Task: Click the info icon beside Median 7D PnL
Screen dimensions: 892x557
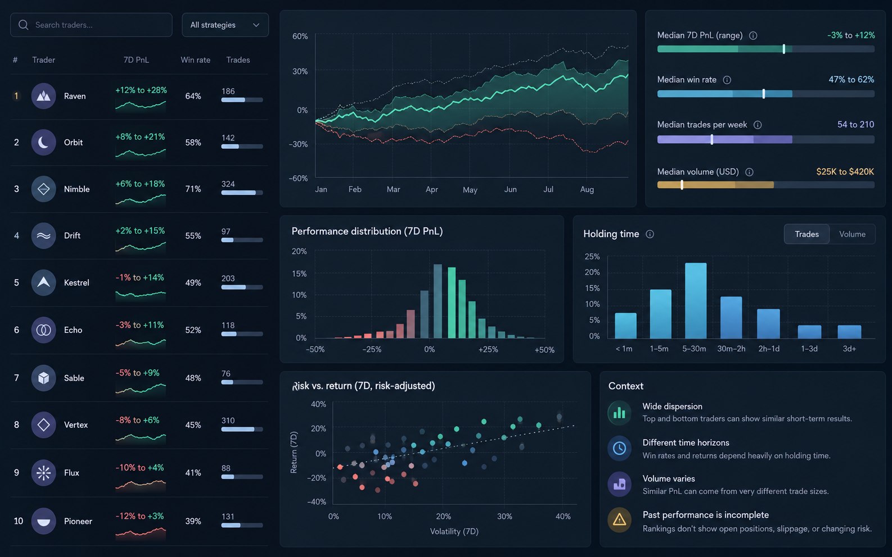Action: pyautogui.click(x=753, y=35)
